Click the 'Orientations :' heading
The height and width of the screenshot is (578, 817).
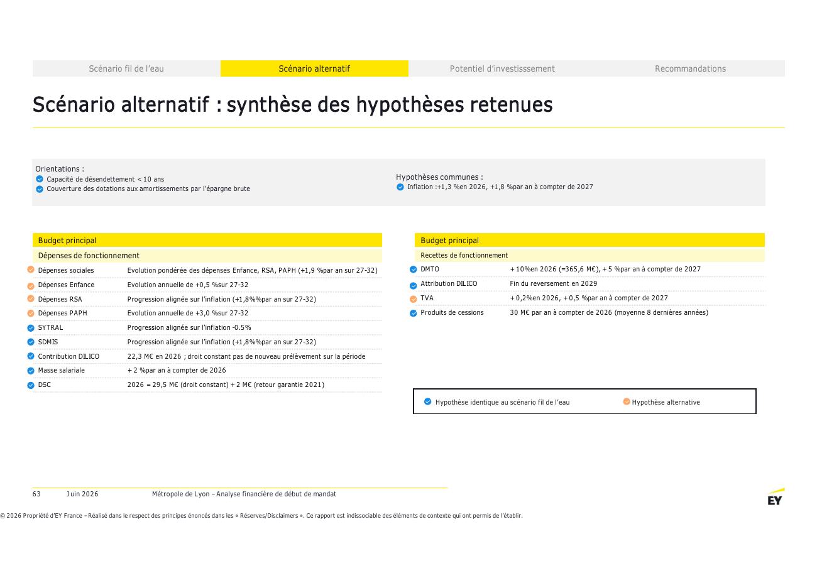(60, 169)
